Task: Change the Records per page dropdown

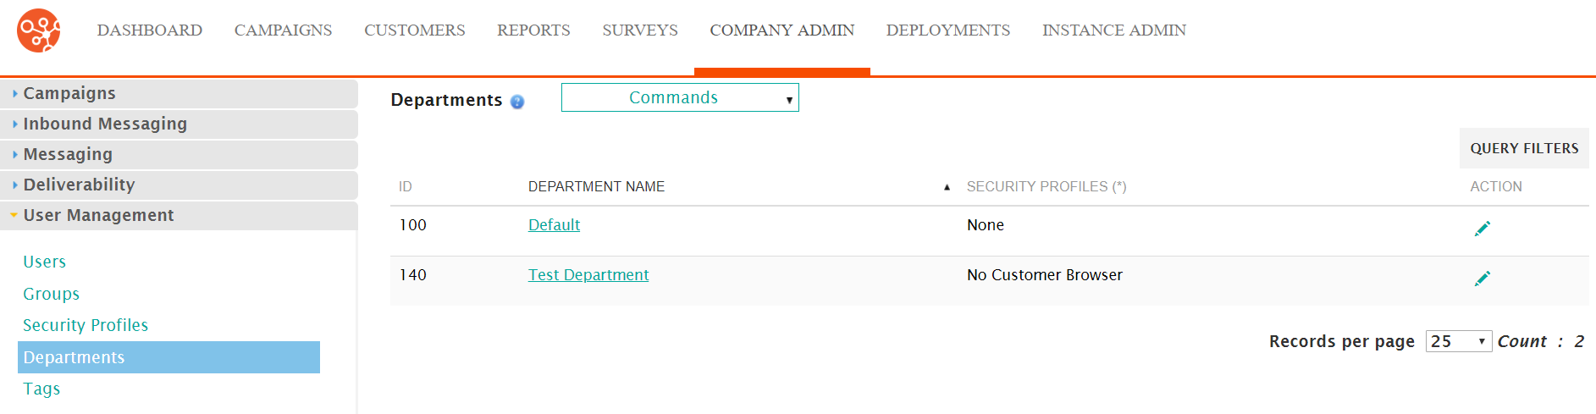Action: (x=1458, y=341)
